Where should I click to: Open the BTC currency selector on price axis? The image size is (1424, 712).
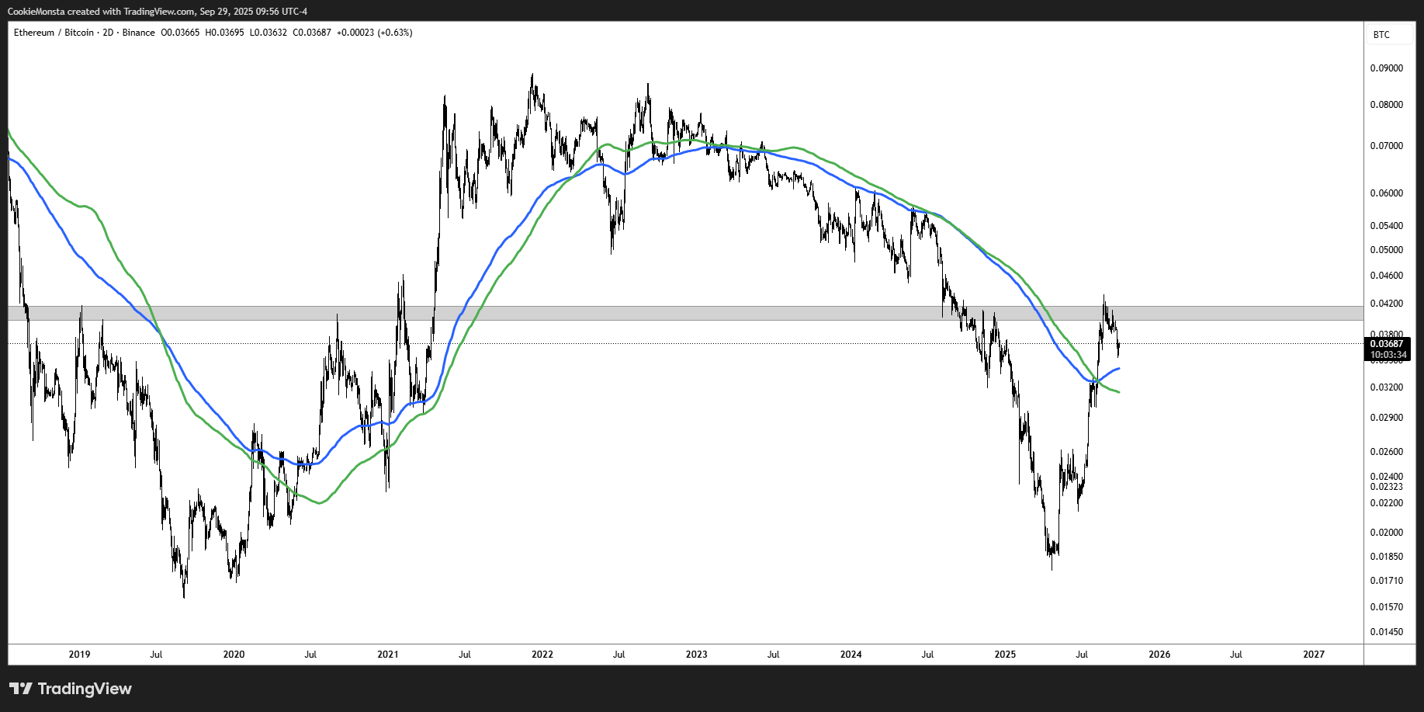click(1381, 35)
